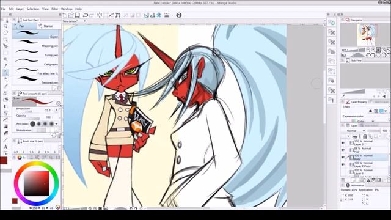Click the New file toolbar icon

[65, 15]
